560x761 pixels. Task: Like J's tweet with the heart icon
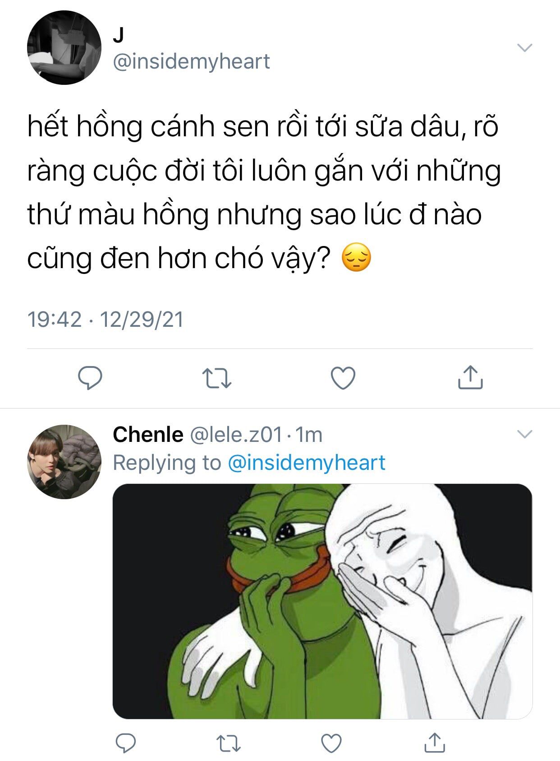(343, 378)
